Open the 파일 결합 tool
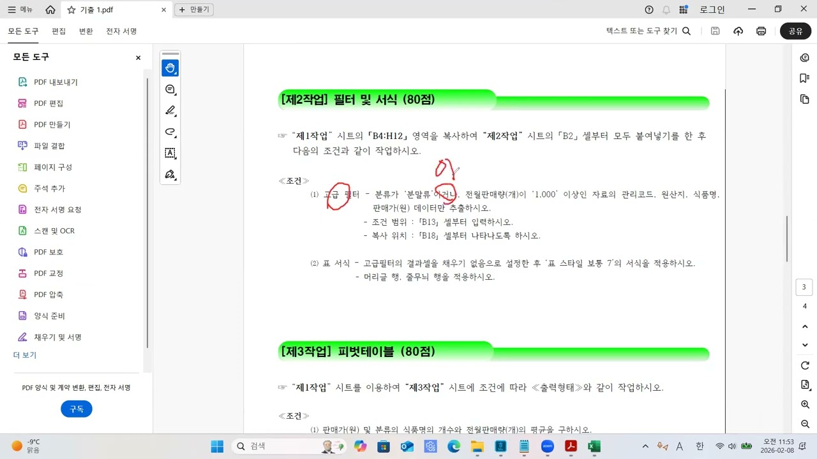Viewport: 817px width, 459px height. pos(49,146)
